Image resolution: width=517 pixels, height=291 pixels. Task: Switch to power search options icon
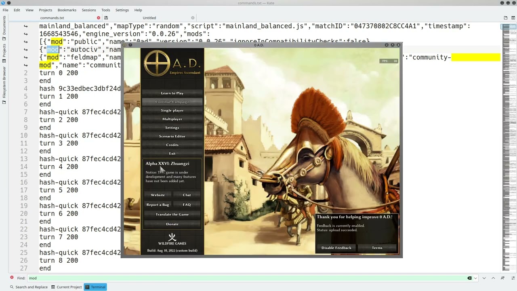pyautogui.click(x=512, y=278)
